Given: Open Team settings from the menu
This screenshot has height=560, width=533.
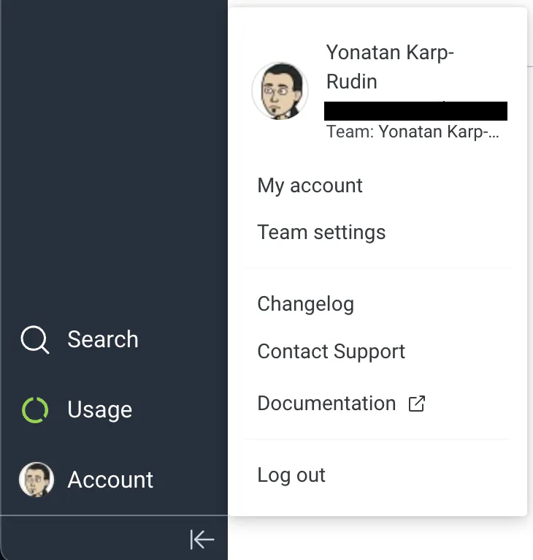Looking at the screenshot, I should tap(321, 232).
